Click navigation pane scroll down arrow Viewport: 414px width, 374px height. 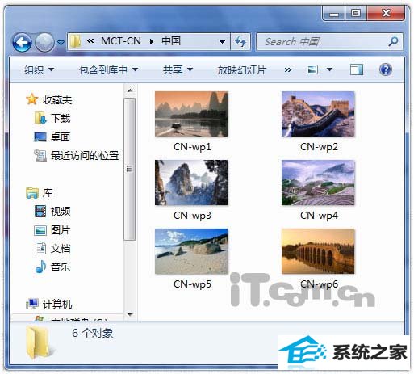coord(130,315)
